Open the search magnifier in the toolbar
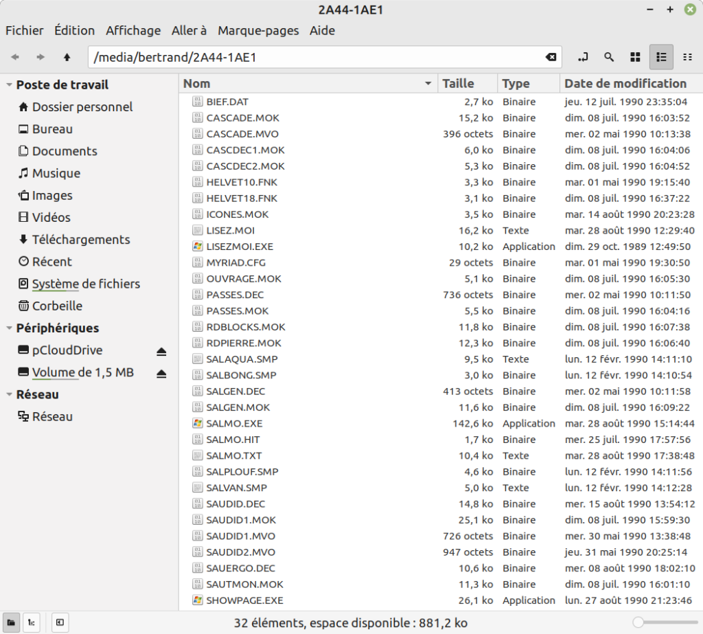The image size is (703, 634). 609,57
